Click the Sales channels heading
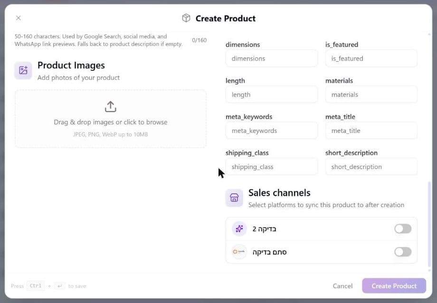Image resolution: width=437 pixels, height=303 pixels. [x=279, y=193]
